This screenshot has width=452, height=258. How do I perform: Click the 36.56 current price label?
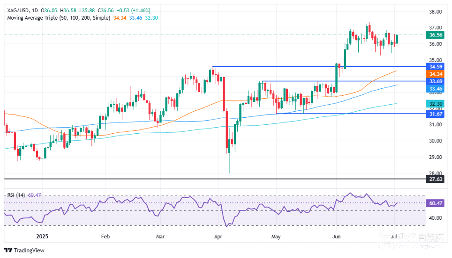tap(435, 35)
